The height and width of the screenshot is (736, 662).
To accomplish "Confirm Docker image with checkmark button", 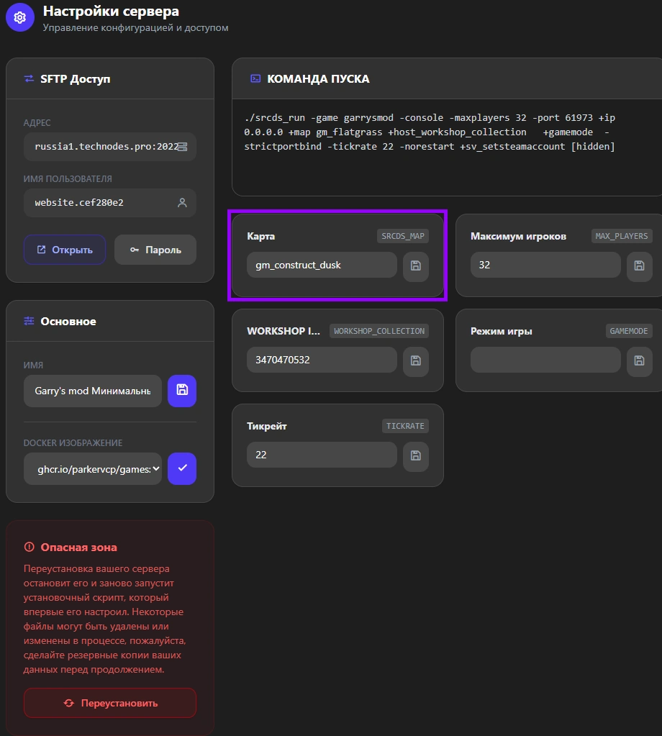I will click(182, 468).
